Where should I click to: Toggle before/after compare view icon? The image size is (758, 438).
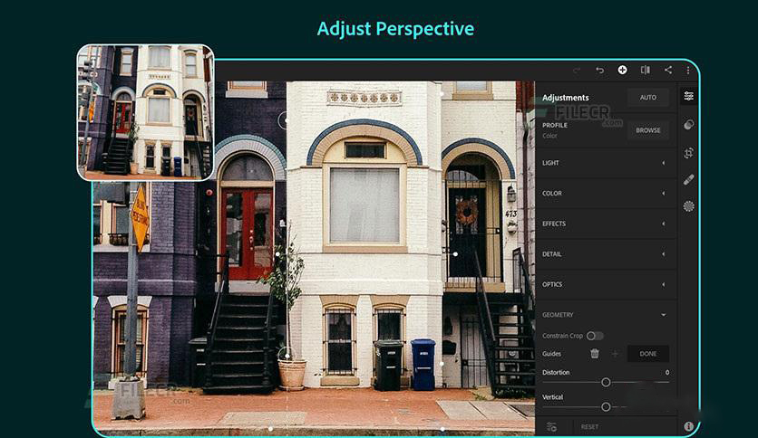coord(645,70)
